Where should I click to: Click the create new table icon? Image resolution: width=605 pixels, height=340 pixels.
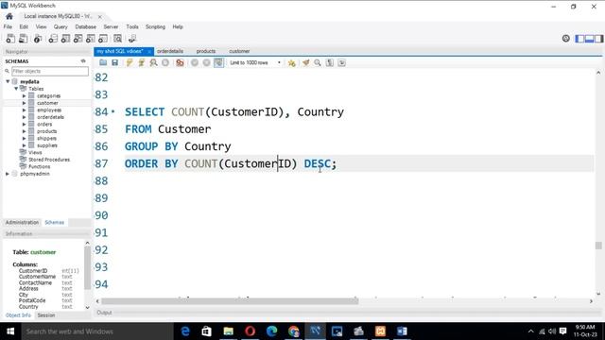click(x=65, y=39)
